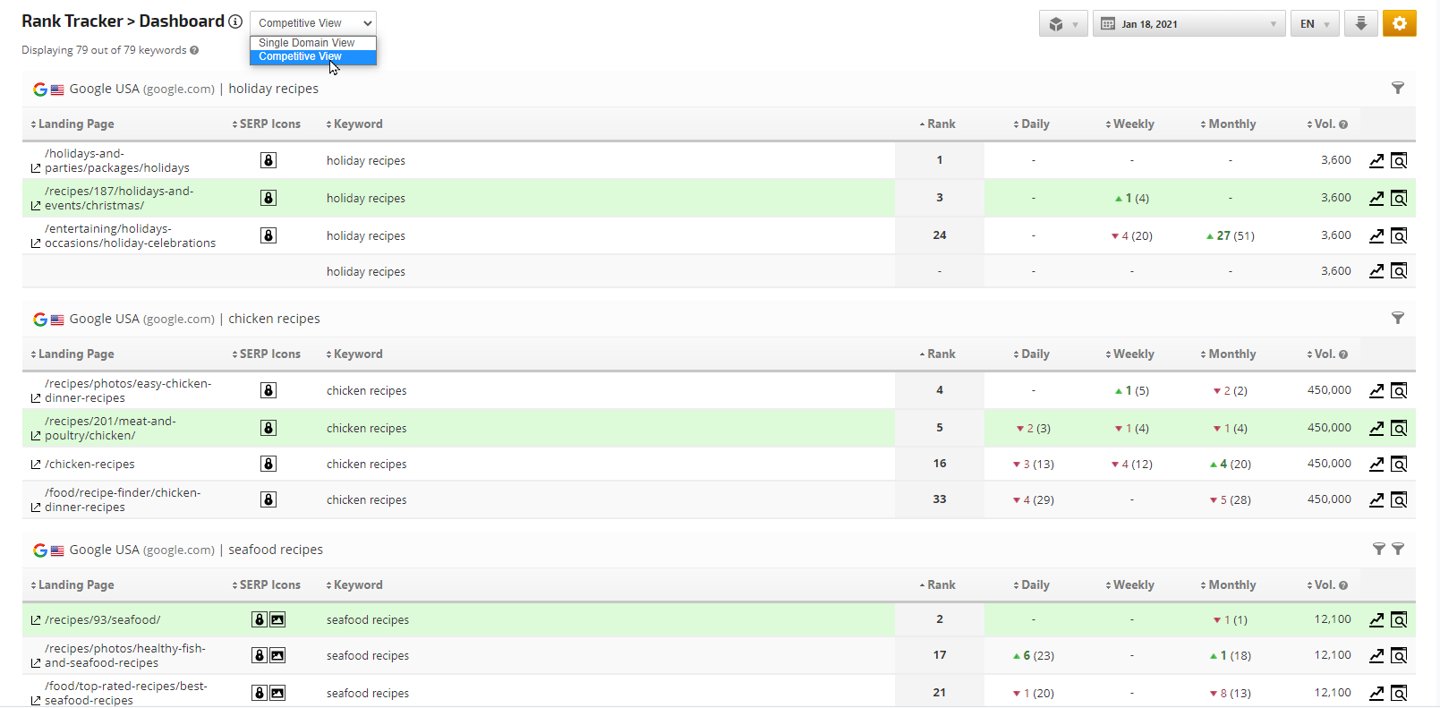This screenshot has height=708, width=1440.
Task: Click the download export arrow button
Action: [x=1360, y=23]
